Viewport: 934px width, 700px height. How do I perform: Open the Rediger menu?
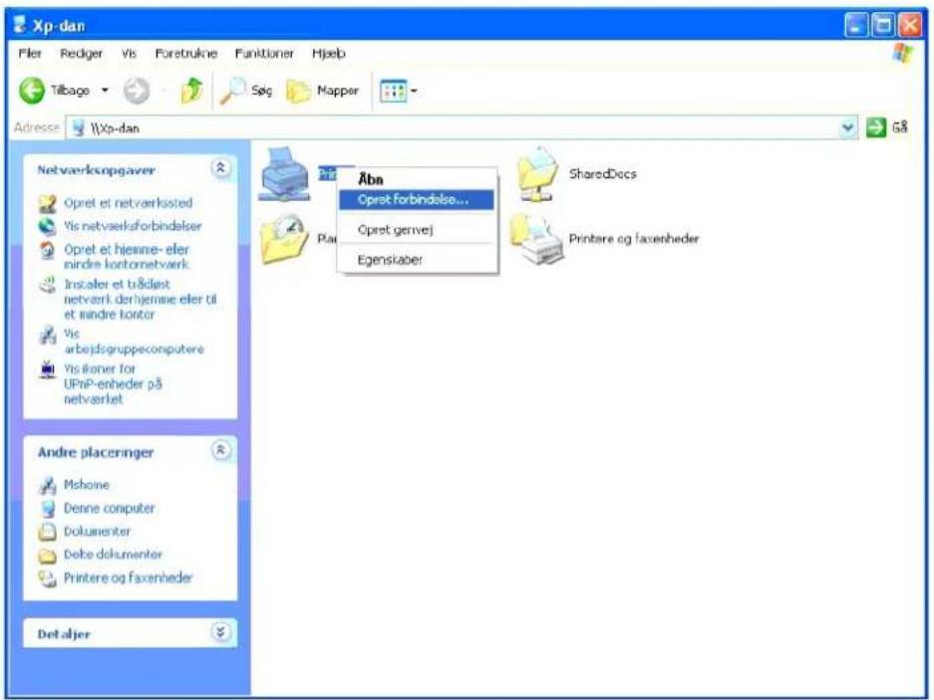click(x=81, y=54)
